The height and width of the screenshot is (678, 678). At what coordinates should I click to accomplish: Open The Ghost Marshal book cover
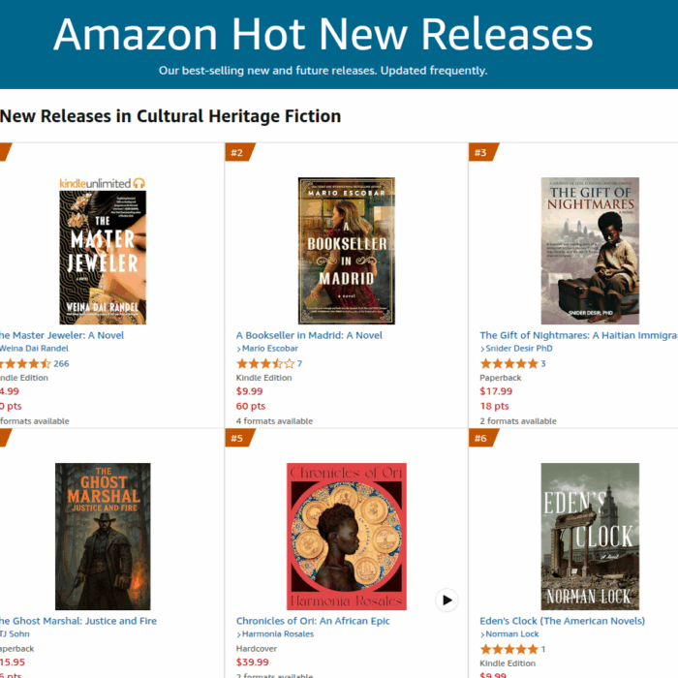[103, 537]
